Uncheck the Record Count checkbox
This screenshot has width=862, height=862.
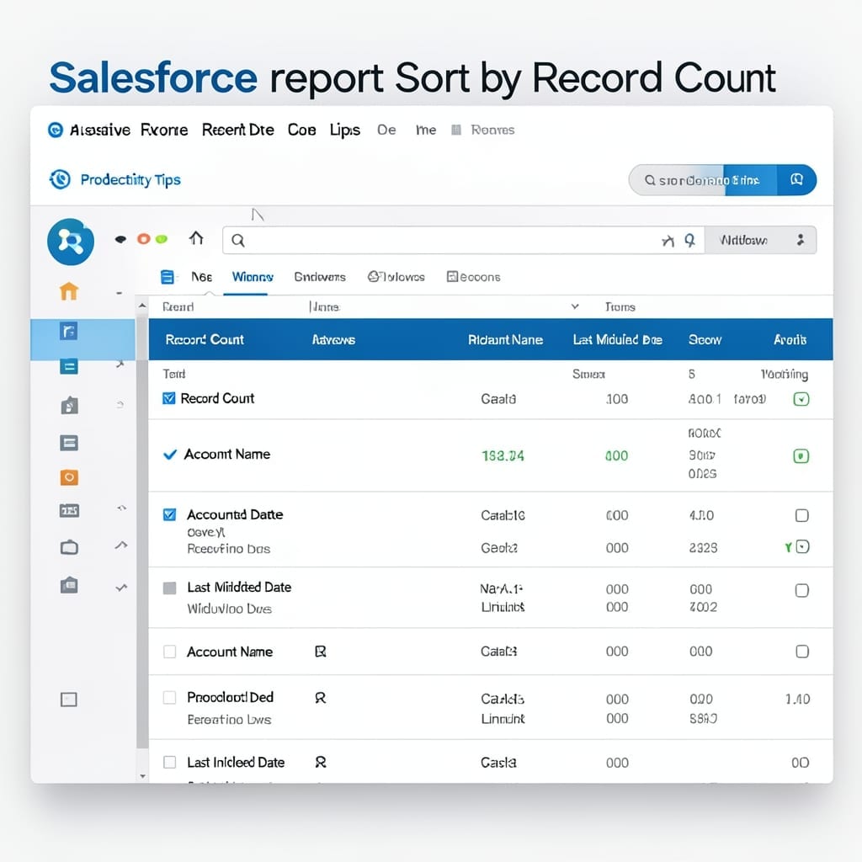[x=169, y=398]
